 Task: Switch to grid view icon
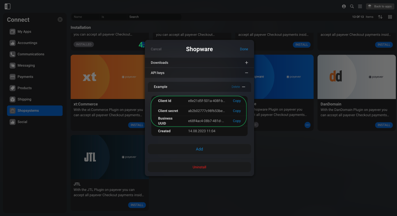390,17
